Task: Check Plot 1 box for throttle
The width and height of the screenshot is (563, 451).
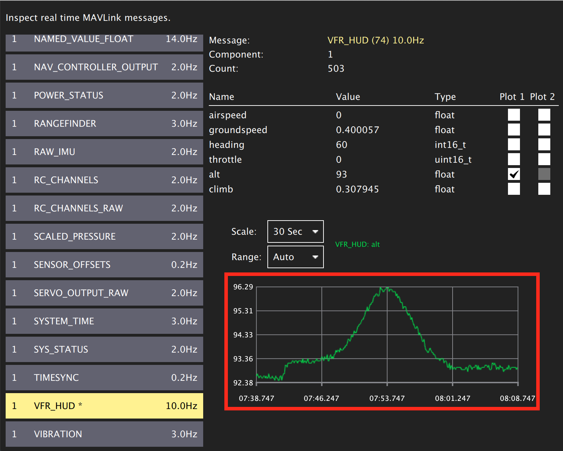Action: pos(514,160)
